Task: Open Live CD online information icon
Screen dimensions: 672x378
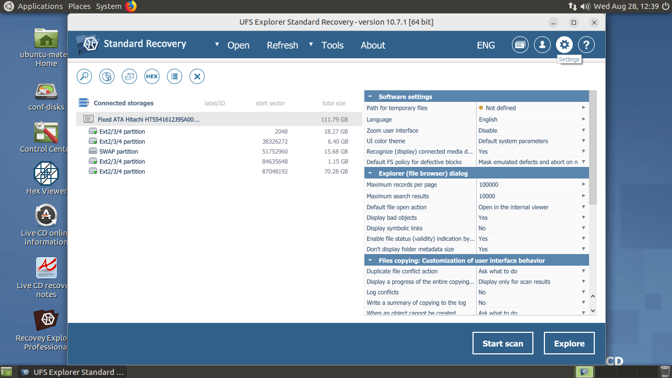Action: point(46,215)
